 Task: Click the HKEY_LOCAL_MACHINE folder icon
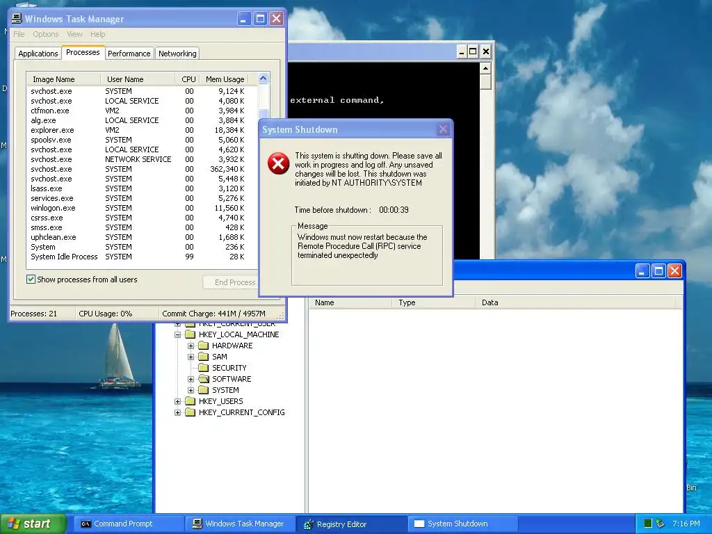pos(191,334)
